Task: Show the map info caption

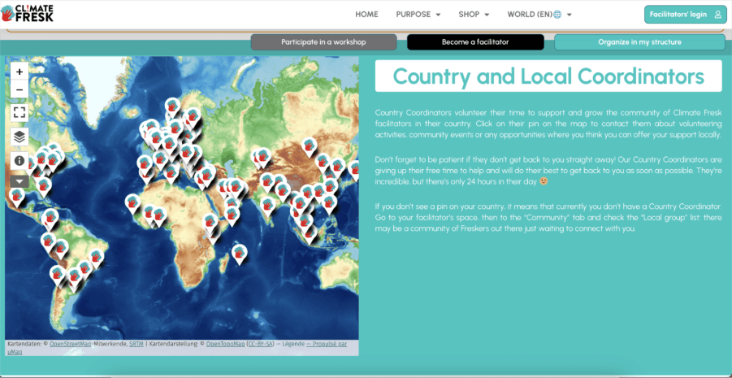Action: tap(19, 160)
